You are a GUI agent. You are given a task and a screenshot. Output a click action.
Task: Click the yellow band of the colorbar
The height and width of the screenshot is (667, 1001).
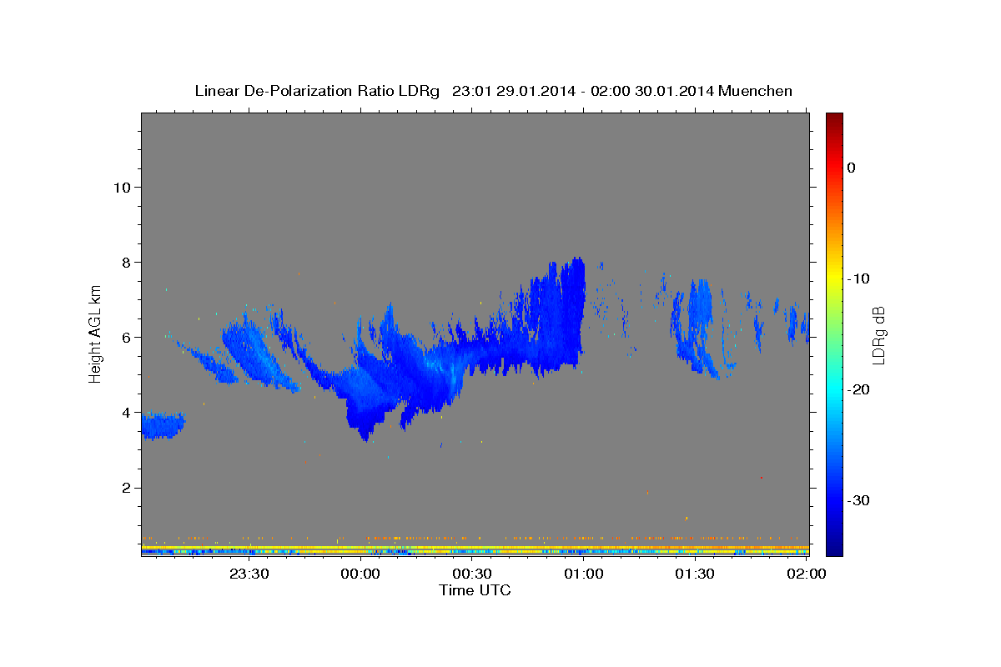coord(834,278)
